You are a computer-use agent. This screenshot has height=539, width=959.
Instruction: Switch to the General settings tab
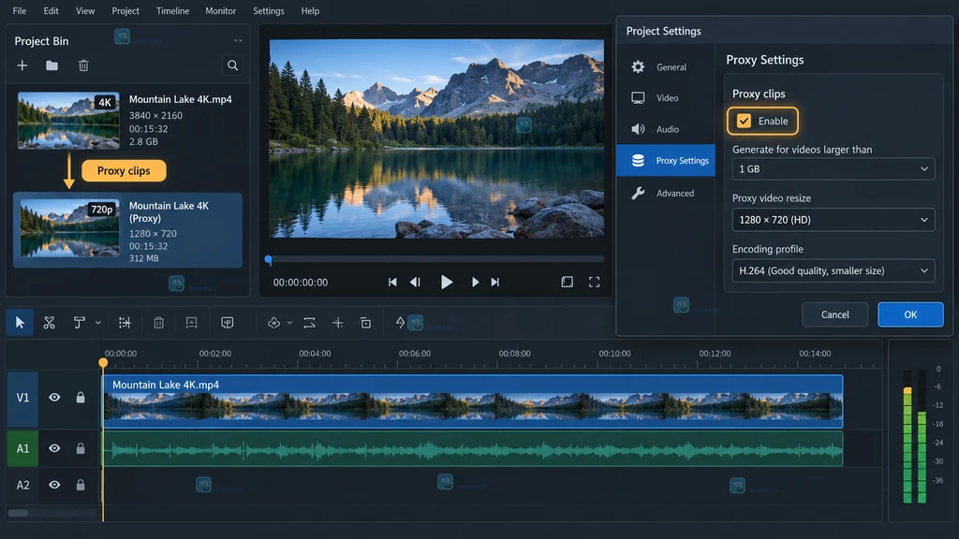[x=666, y=67]
